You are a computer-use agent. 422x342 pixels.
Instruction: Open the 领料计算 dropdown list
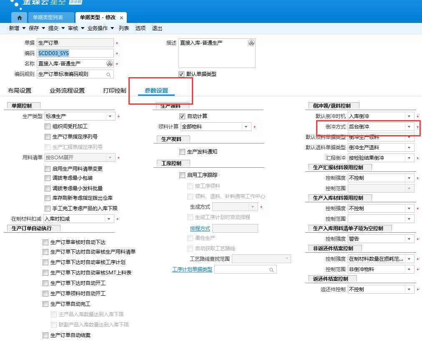point(246,127)
